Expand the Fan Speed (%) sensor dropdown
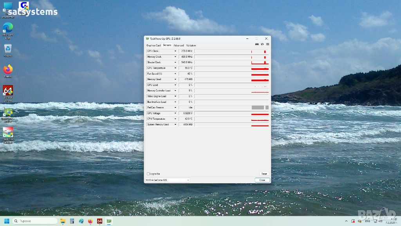This screenshot has height=226, width=401. [175, 74]
